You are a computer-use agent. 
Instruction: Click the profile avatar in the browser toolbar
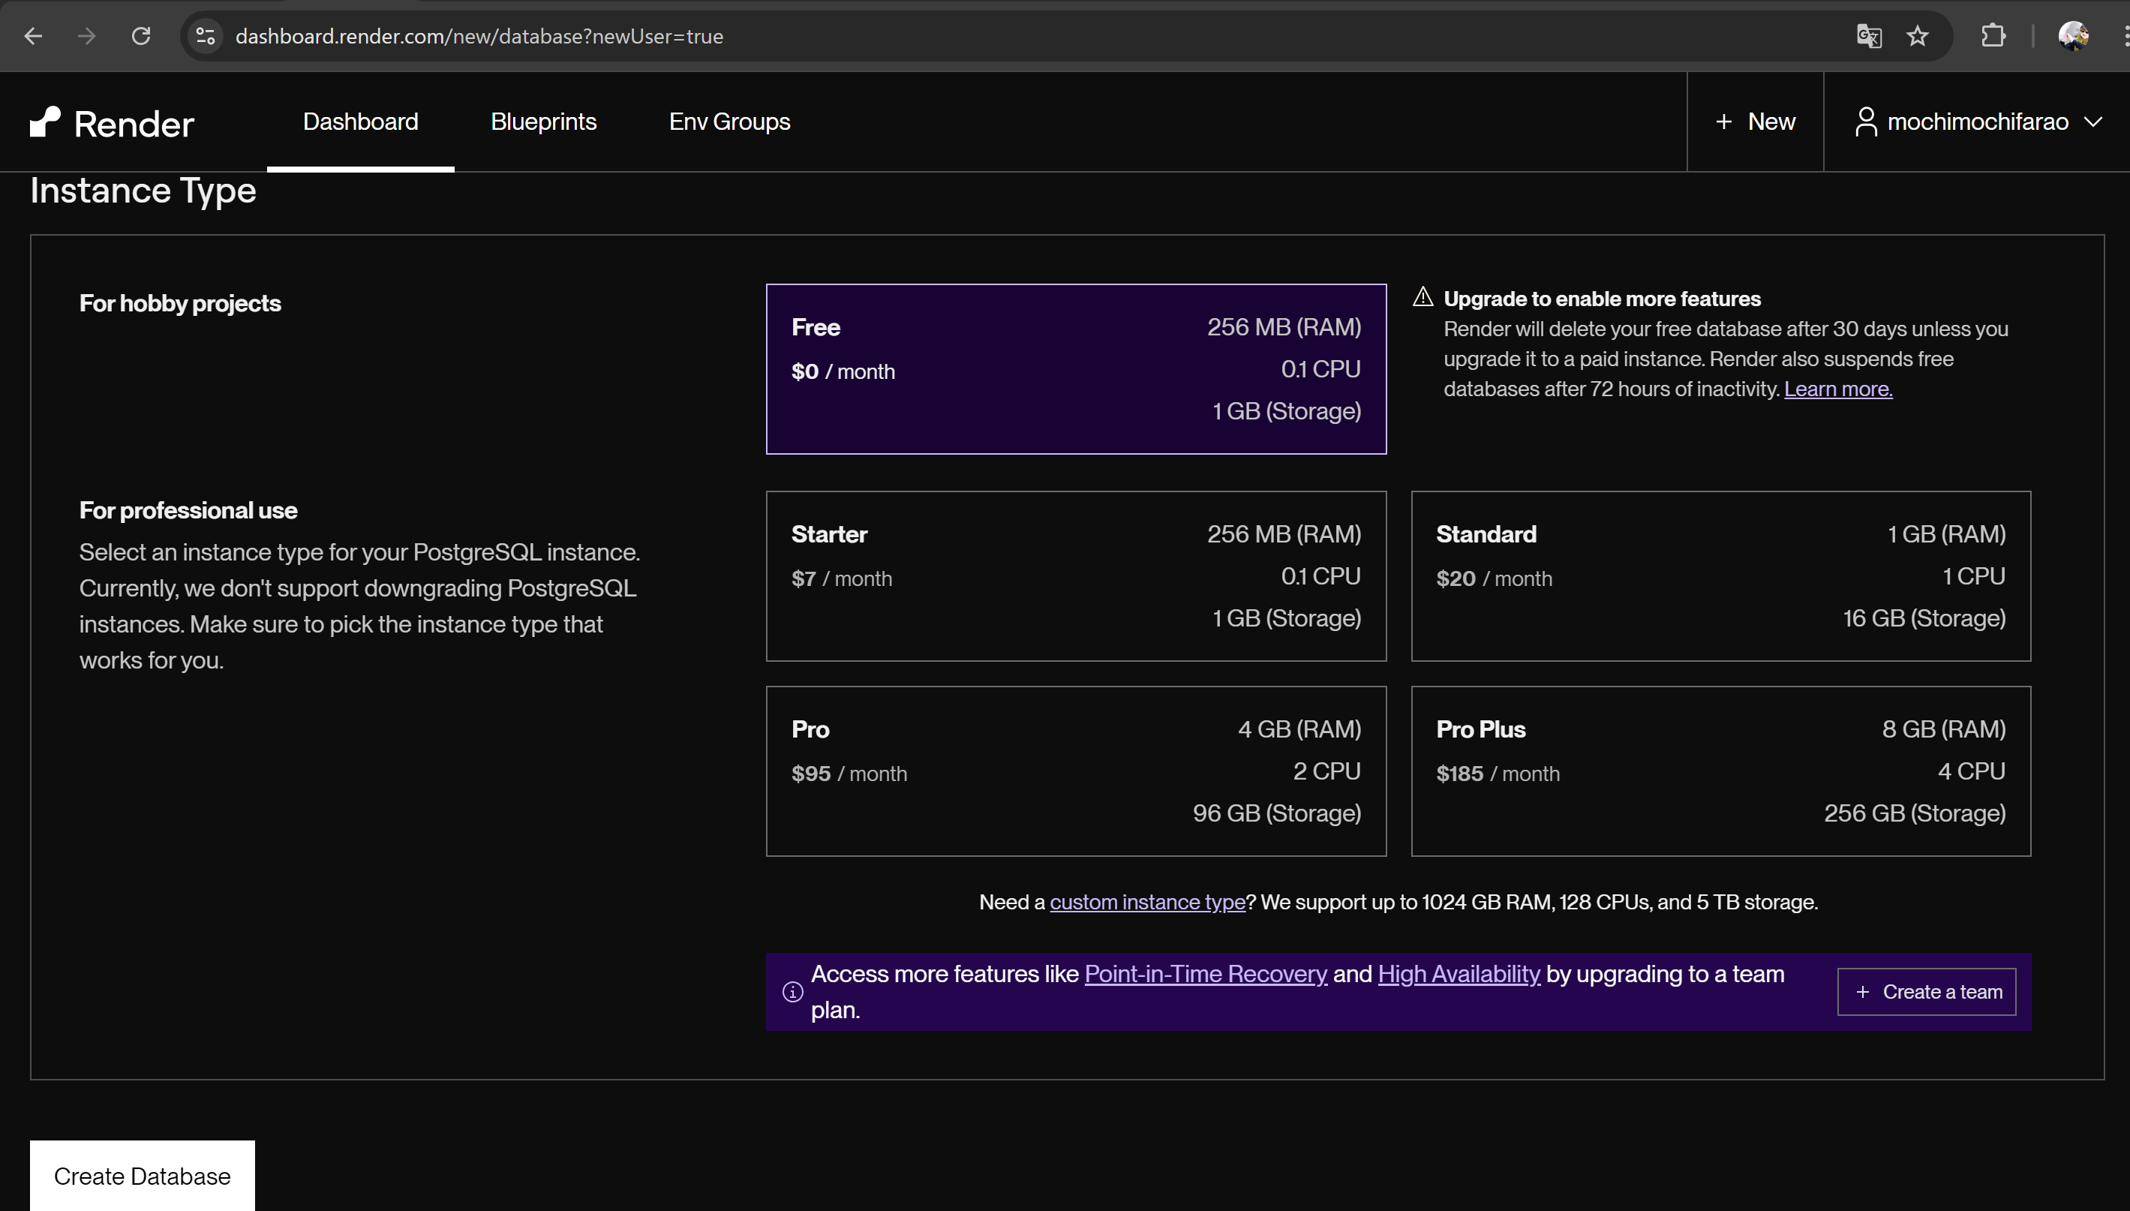[x=2074, y=36]
